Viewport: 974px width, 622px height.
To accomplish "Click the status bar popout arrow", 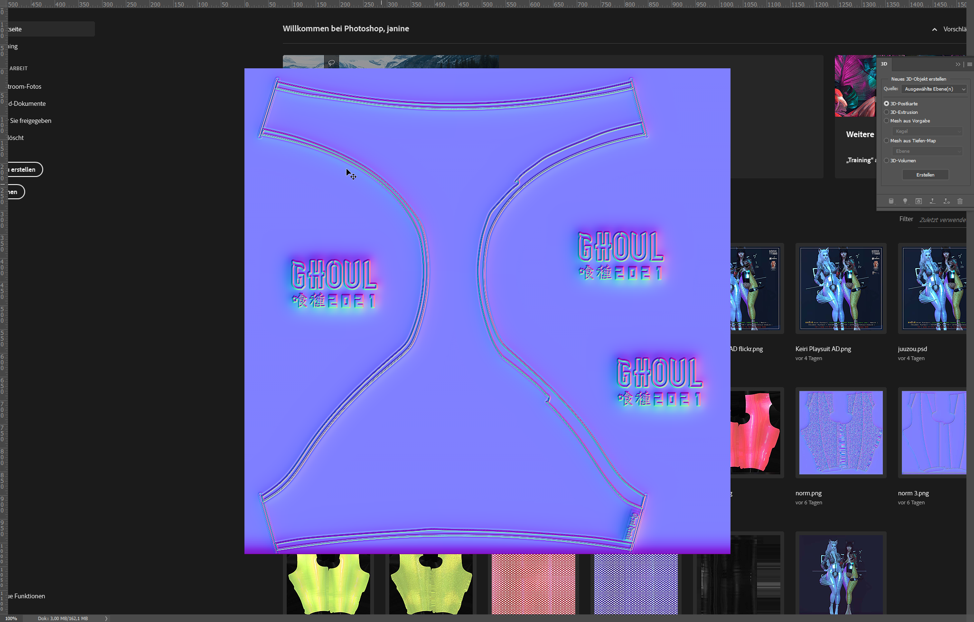I will click(106, 618).
